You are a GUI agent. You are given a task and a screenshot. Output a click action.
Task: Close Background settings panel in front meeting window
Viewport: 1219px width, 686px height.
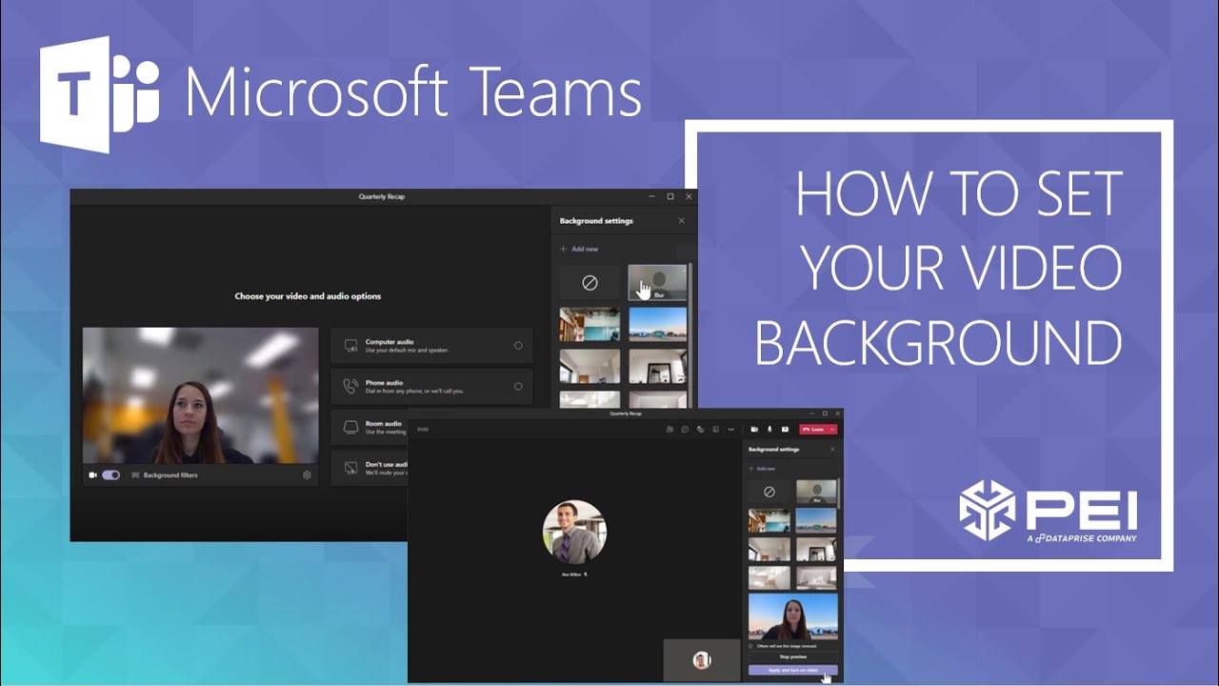click(x=832, y=449)
